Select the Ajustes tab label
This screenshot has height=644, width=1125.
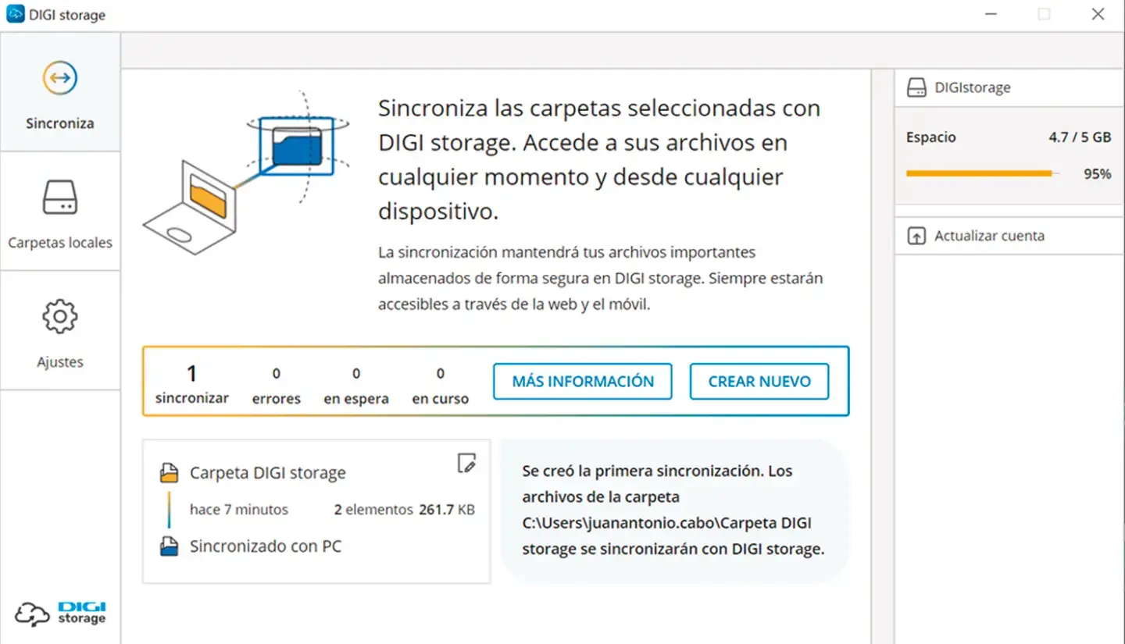(x=60, y=362)
